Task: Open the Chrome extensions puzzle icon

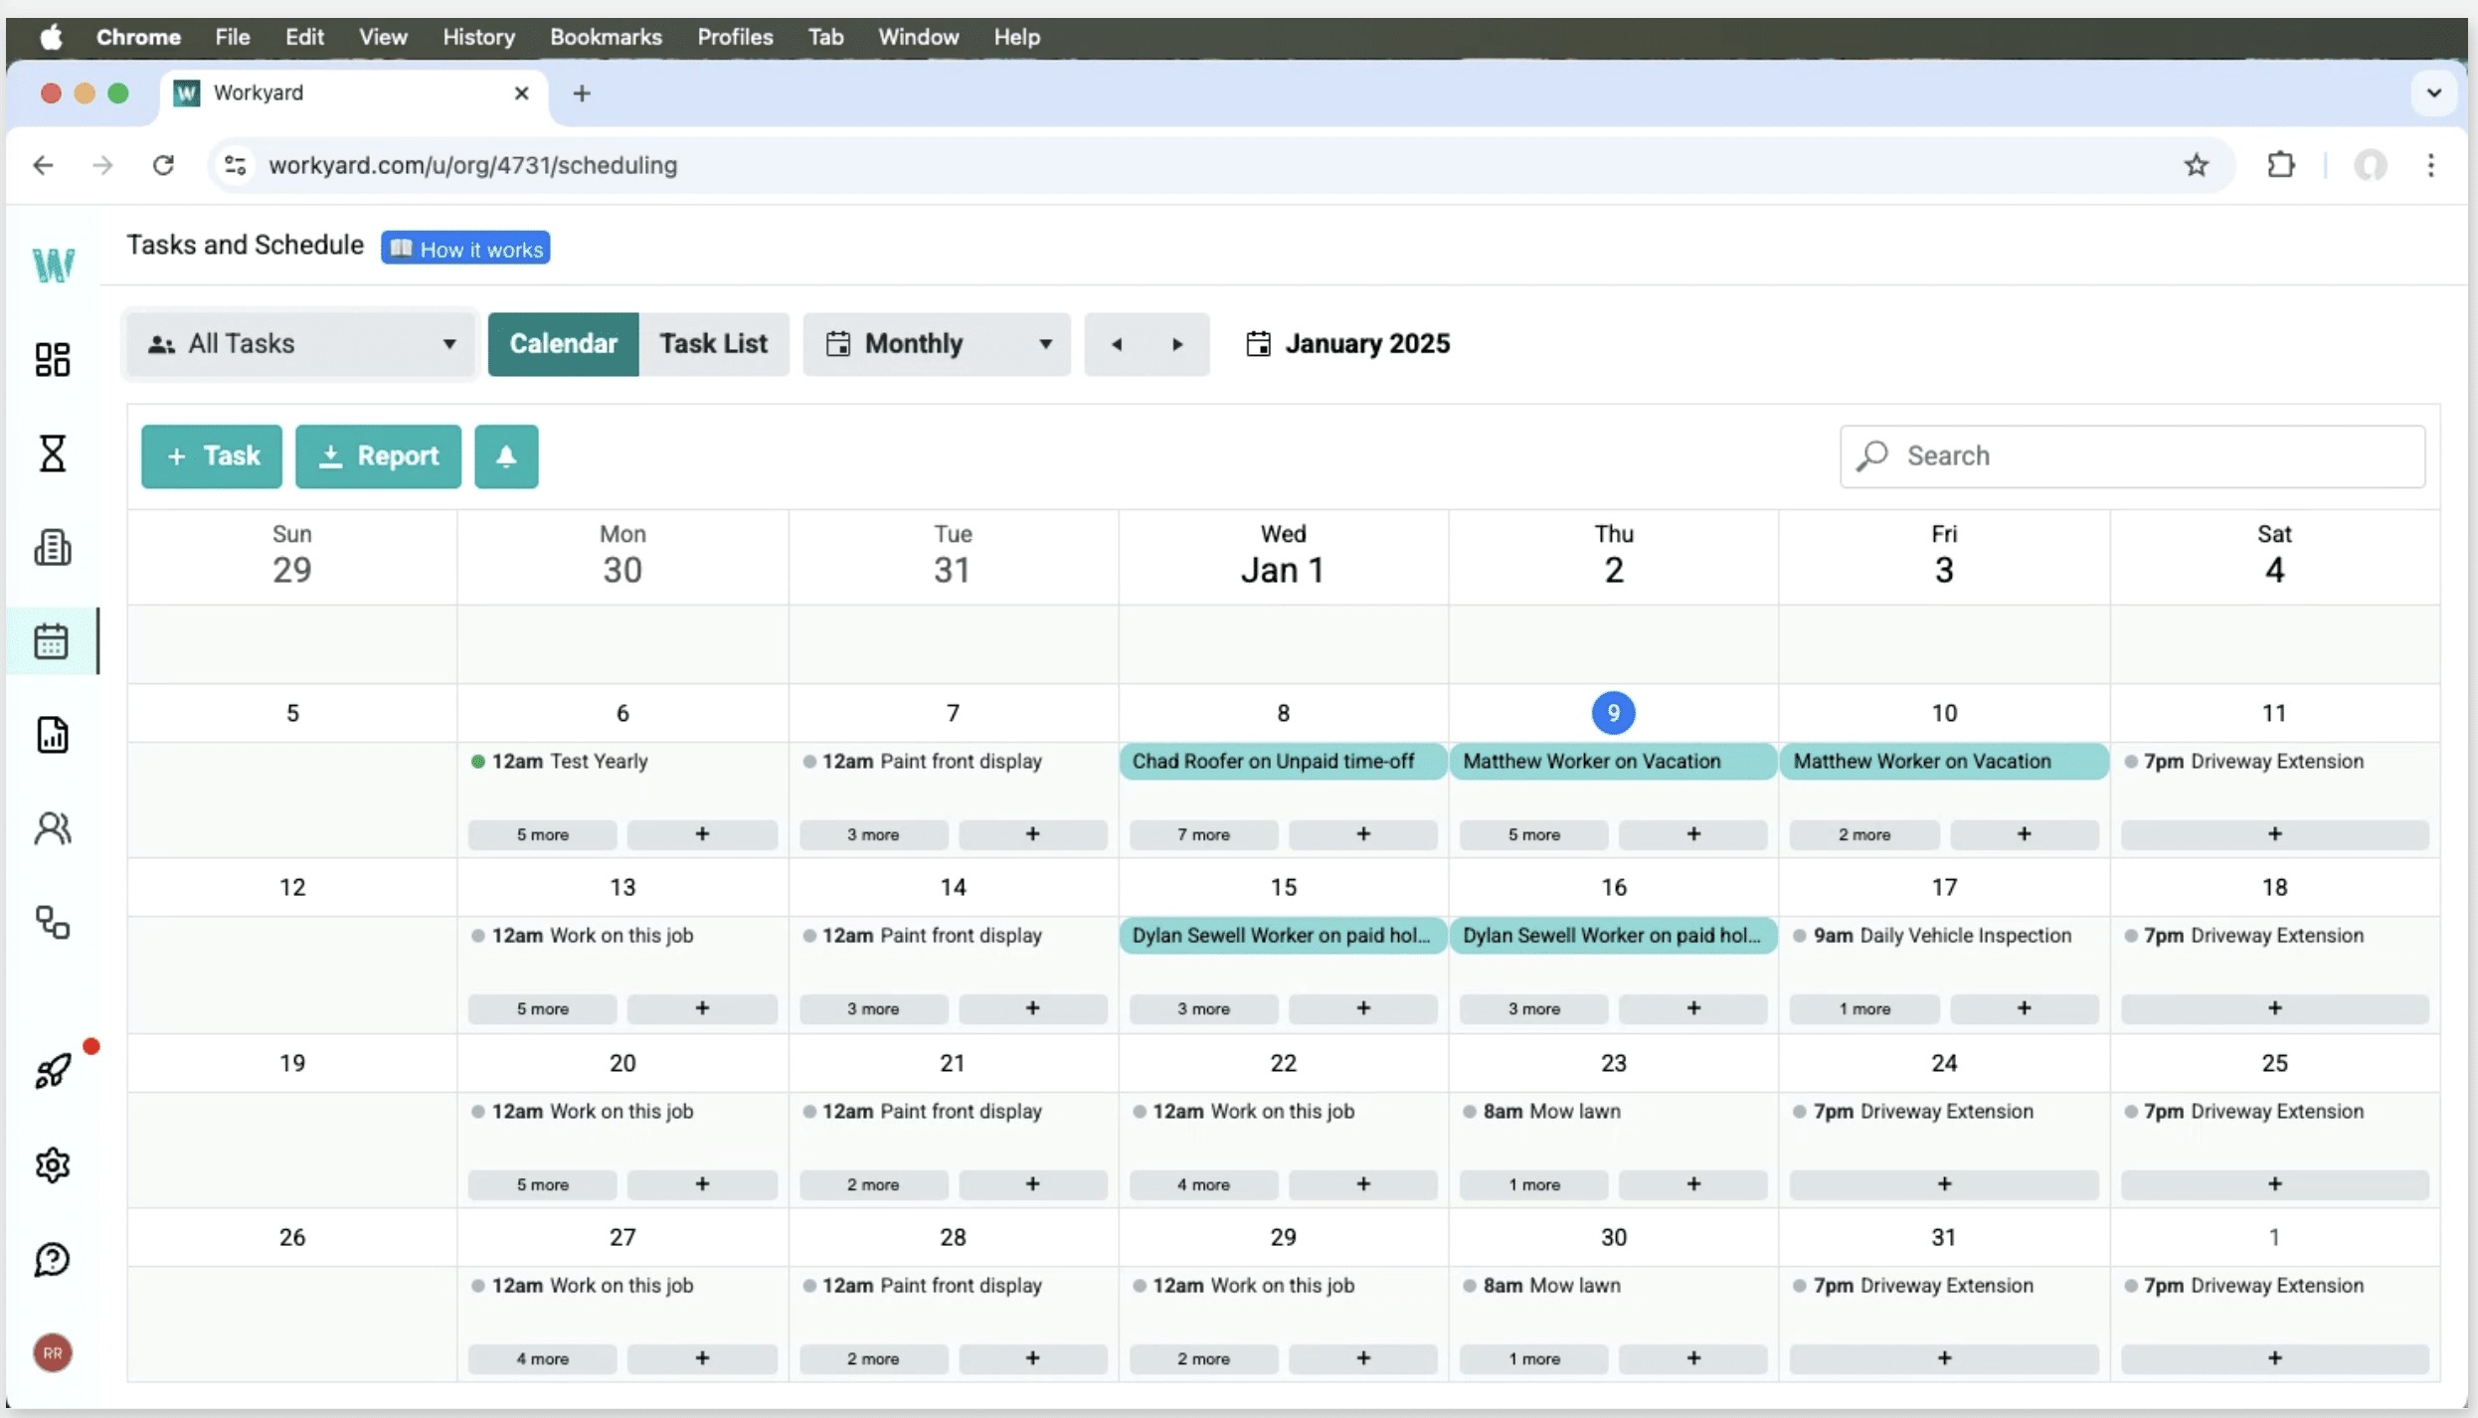Action: coord(2281,165)
